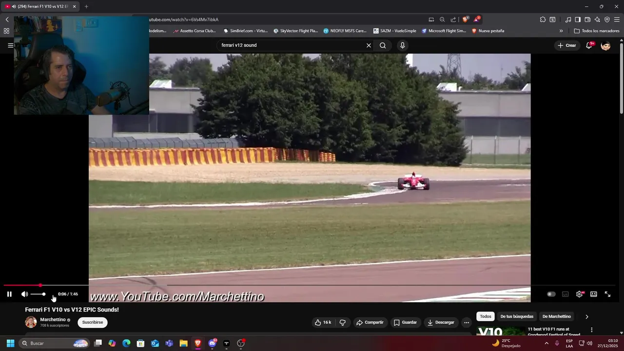
Task: Open options for '11 best V10 F1 runs' video
Action: coord(592,330)
